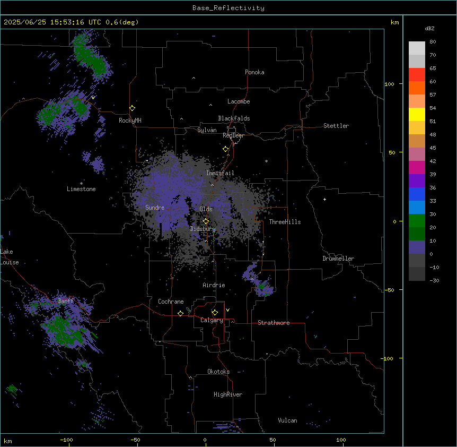This screenshot has width=457, height=447.
Task: Click the Sylvan label
Action: tap(207, 130)
